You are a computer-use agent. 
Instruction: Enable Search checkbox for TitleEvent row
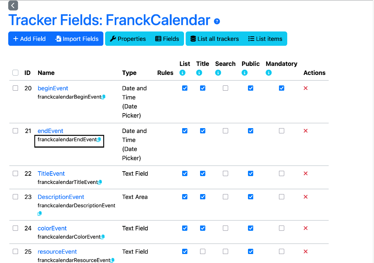click(226, 173)
